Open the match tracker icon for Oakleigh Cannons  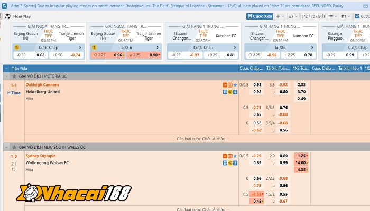click(x=230, y=85)
